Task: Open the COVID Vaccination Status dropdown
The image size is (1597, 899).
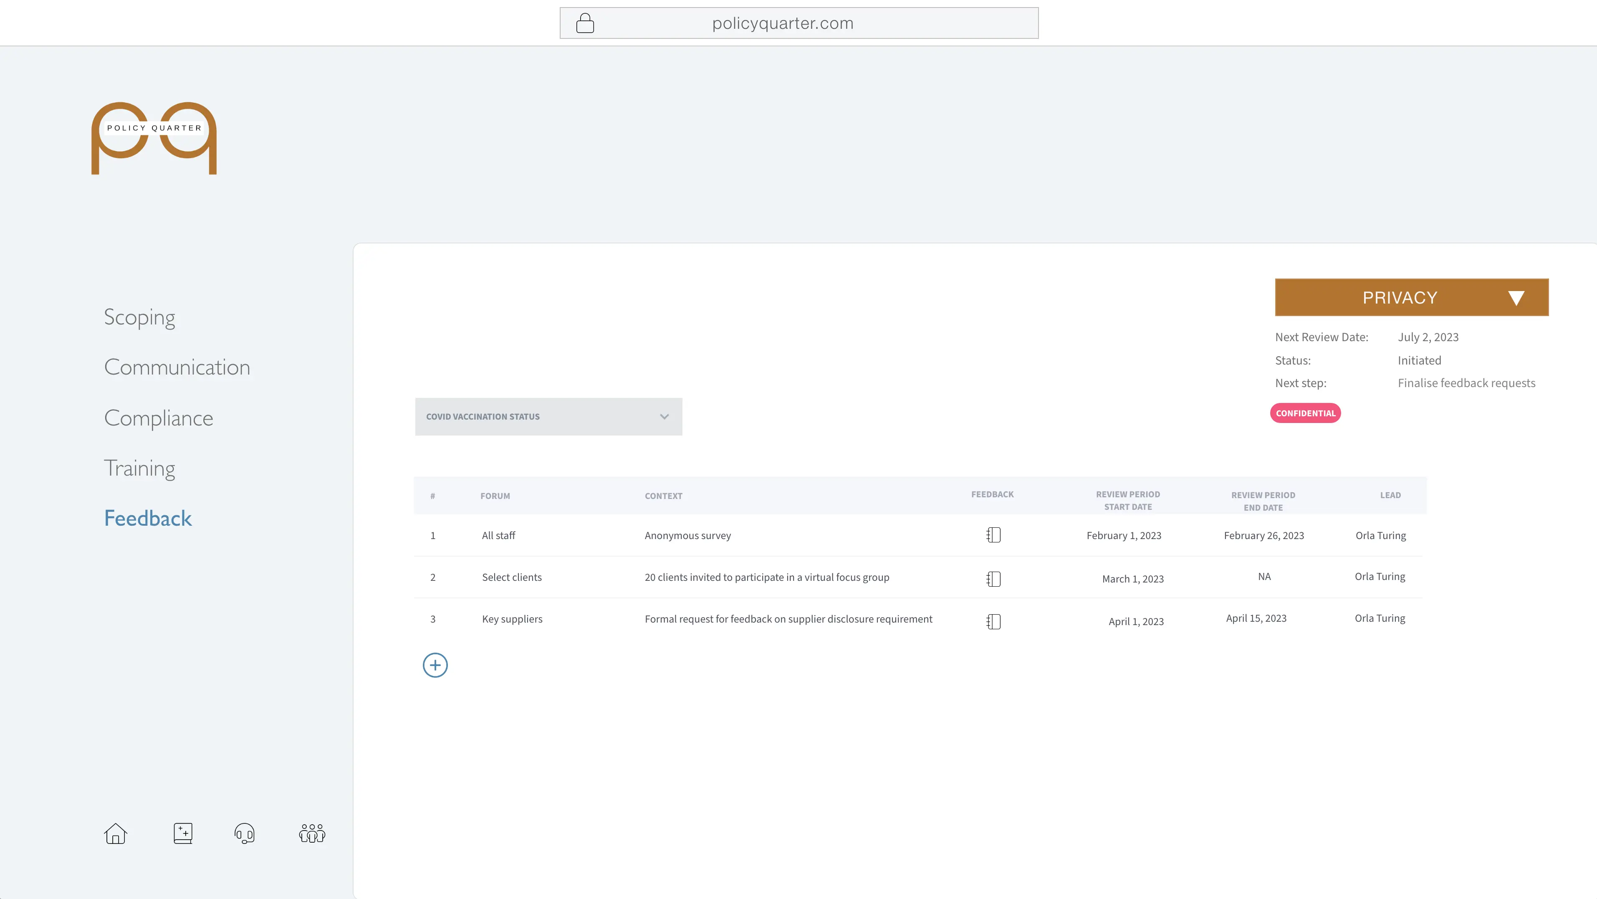Action: [x=548, y=417]
